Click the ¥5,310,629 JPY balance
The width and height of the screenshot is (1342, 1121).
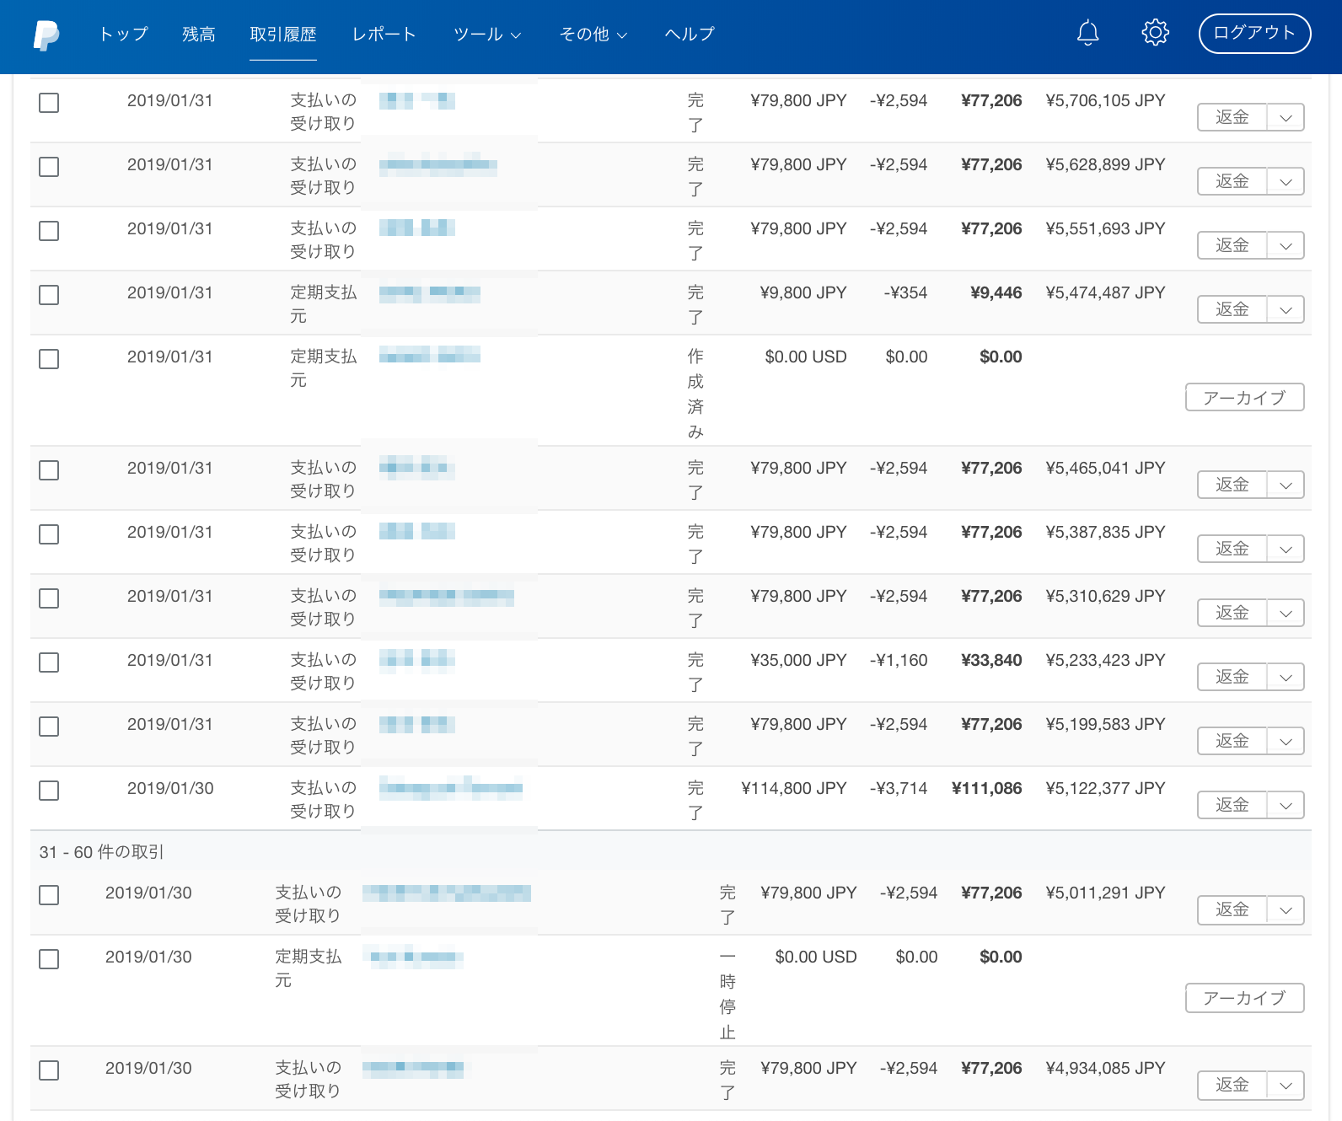coord(1105,596)
